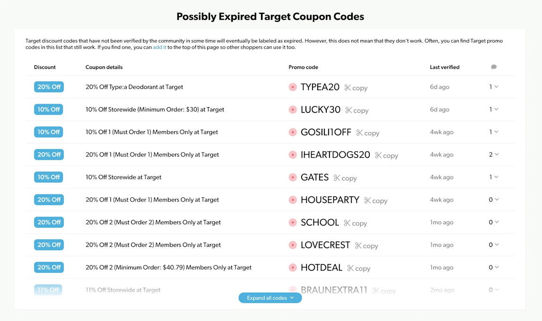Expand the IHEARTDOGS20 comments chevron

coord(497,154)
